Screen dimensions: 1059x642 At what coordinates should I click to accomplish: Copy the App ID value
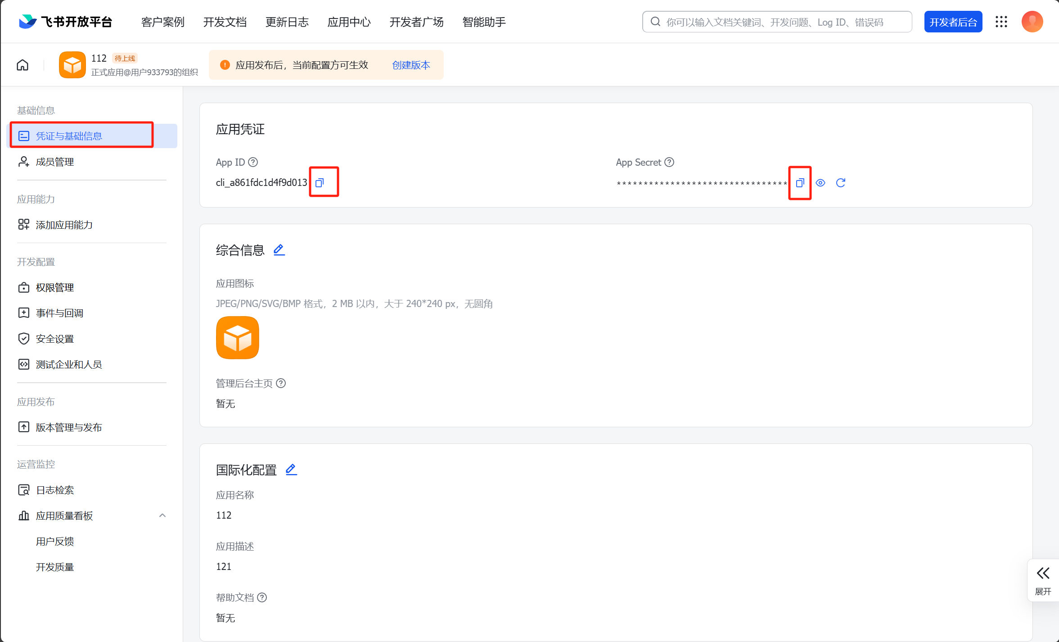click(x=320, y=183)
